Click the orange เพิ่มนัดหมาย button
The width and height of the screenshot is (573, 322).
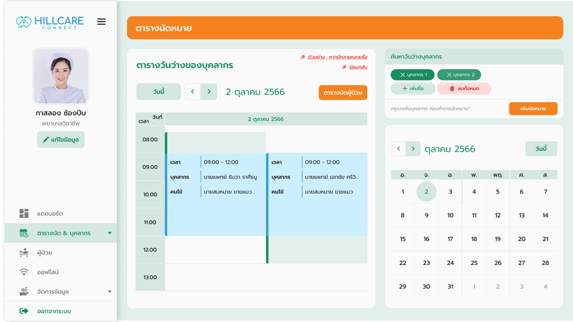(x=533, y=109)
